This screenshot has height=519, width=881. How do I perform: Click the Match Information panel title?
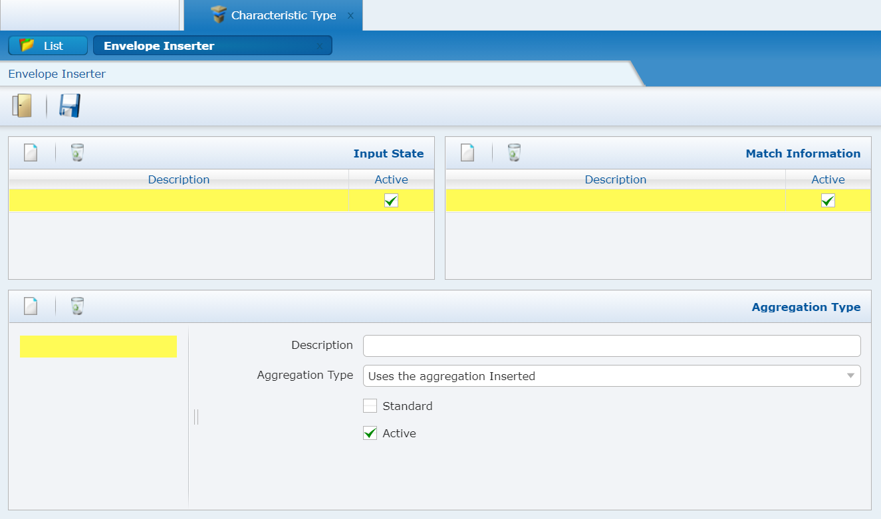(803, 154)
